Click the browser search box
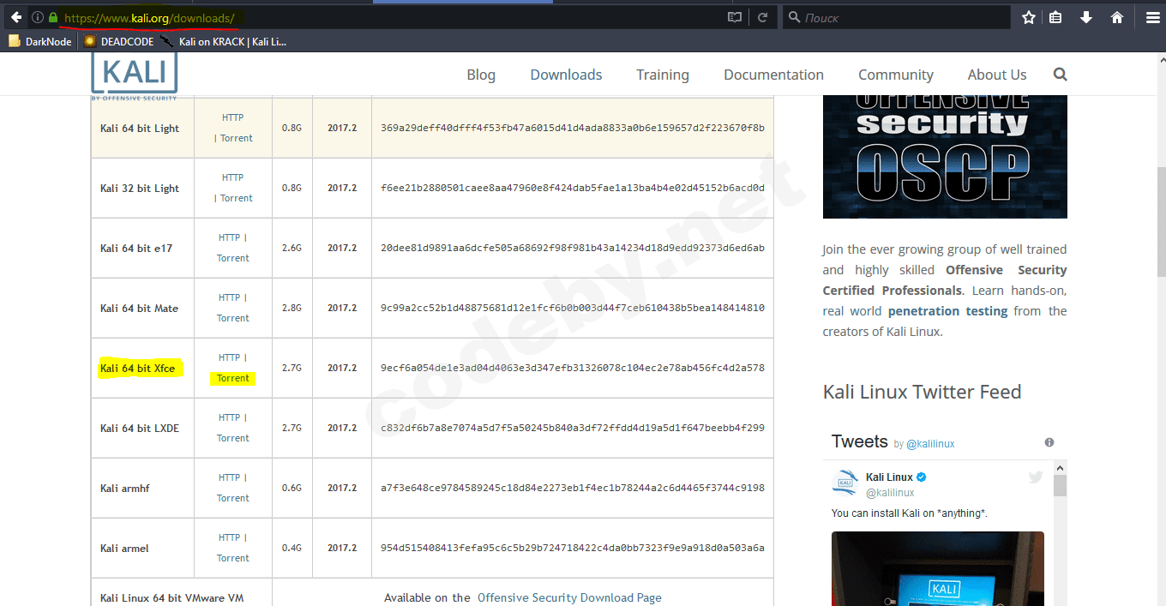Screen dimensions: 1166x606 point(897,17)
